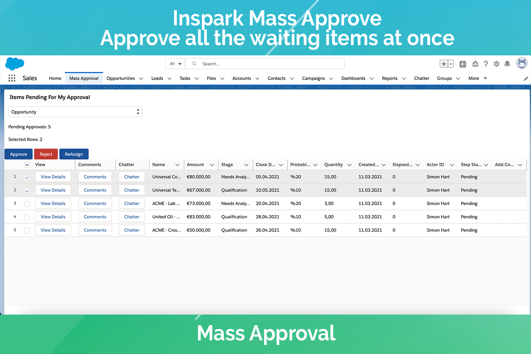
Task: Open your user profile avatar
Action: (x=522, y=63)
